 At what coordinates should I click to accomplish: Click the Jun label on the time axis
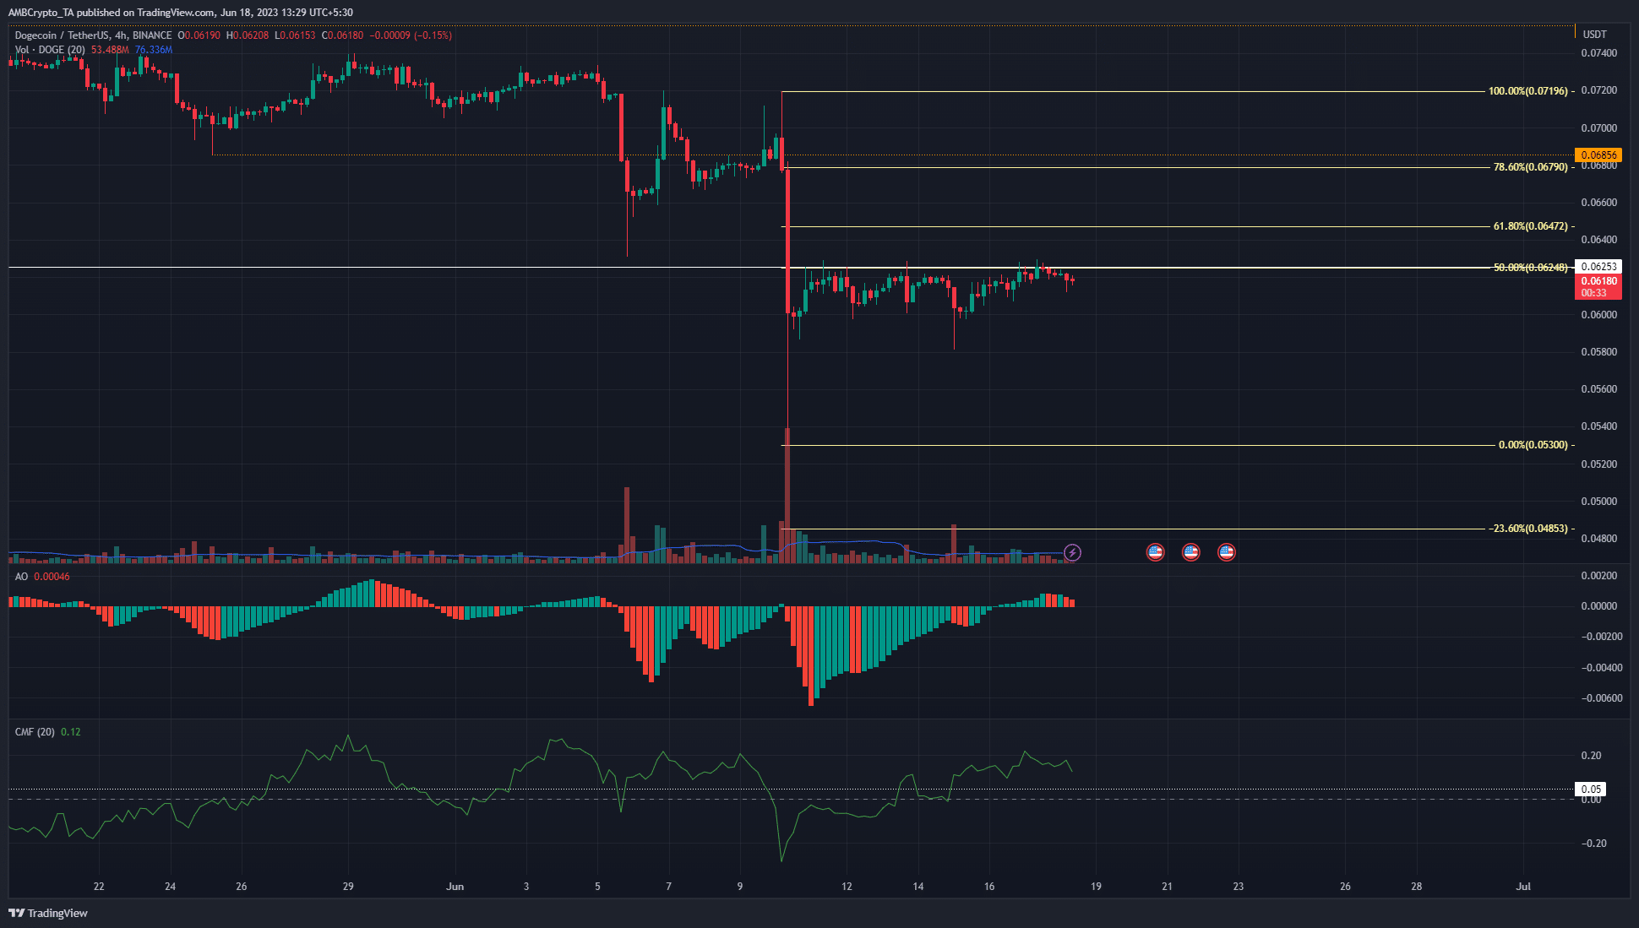pyautogui.click(x=455, y=887)
